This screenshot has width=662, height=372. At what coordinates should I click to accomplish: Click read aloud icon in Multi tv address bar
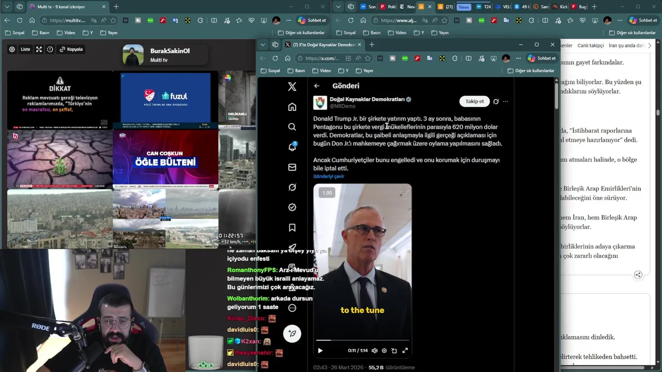(x=104, y=20)
